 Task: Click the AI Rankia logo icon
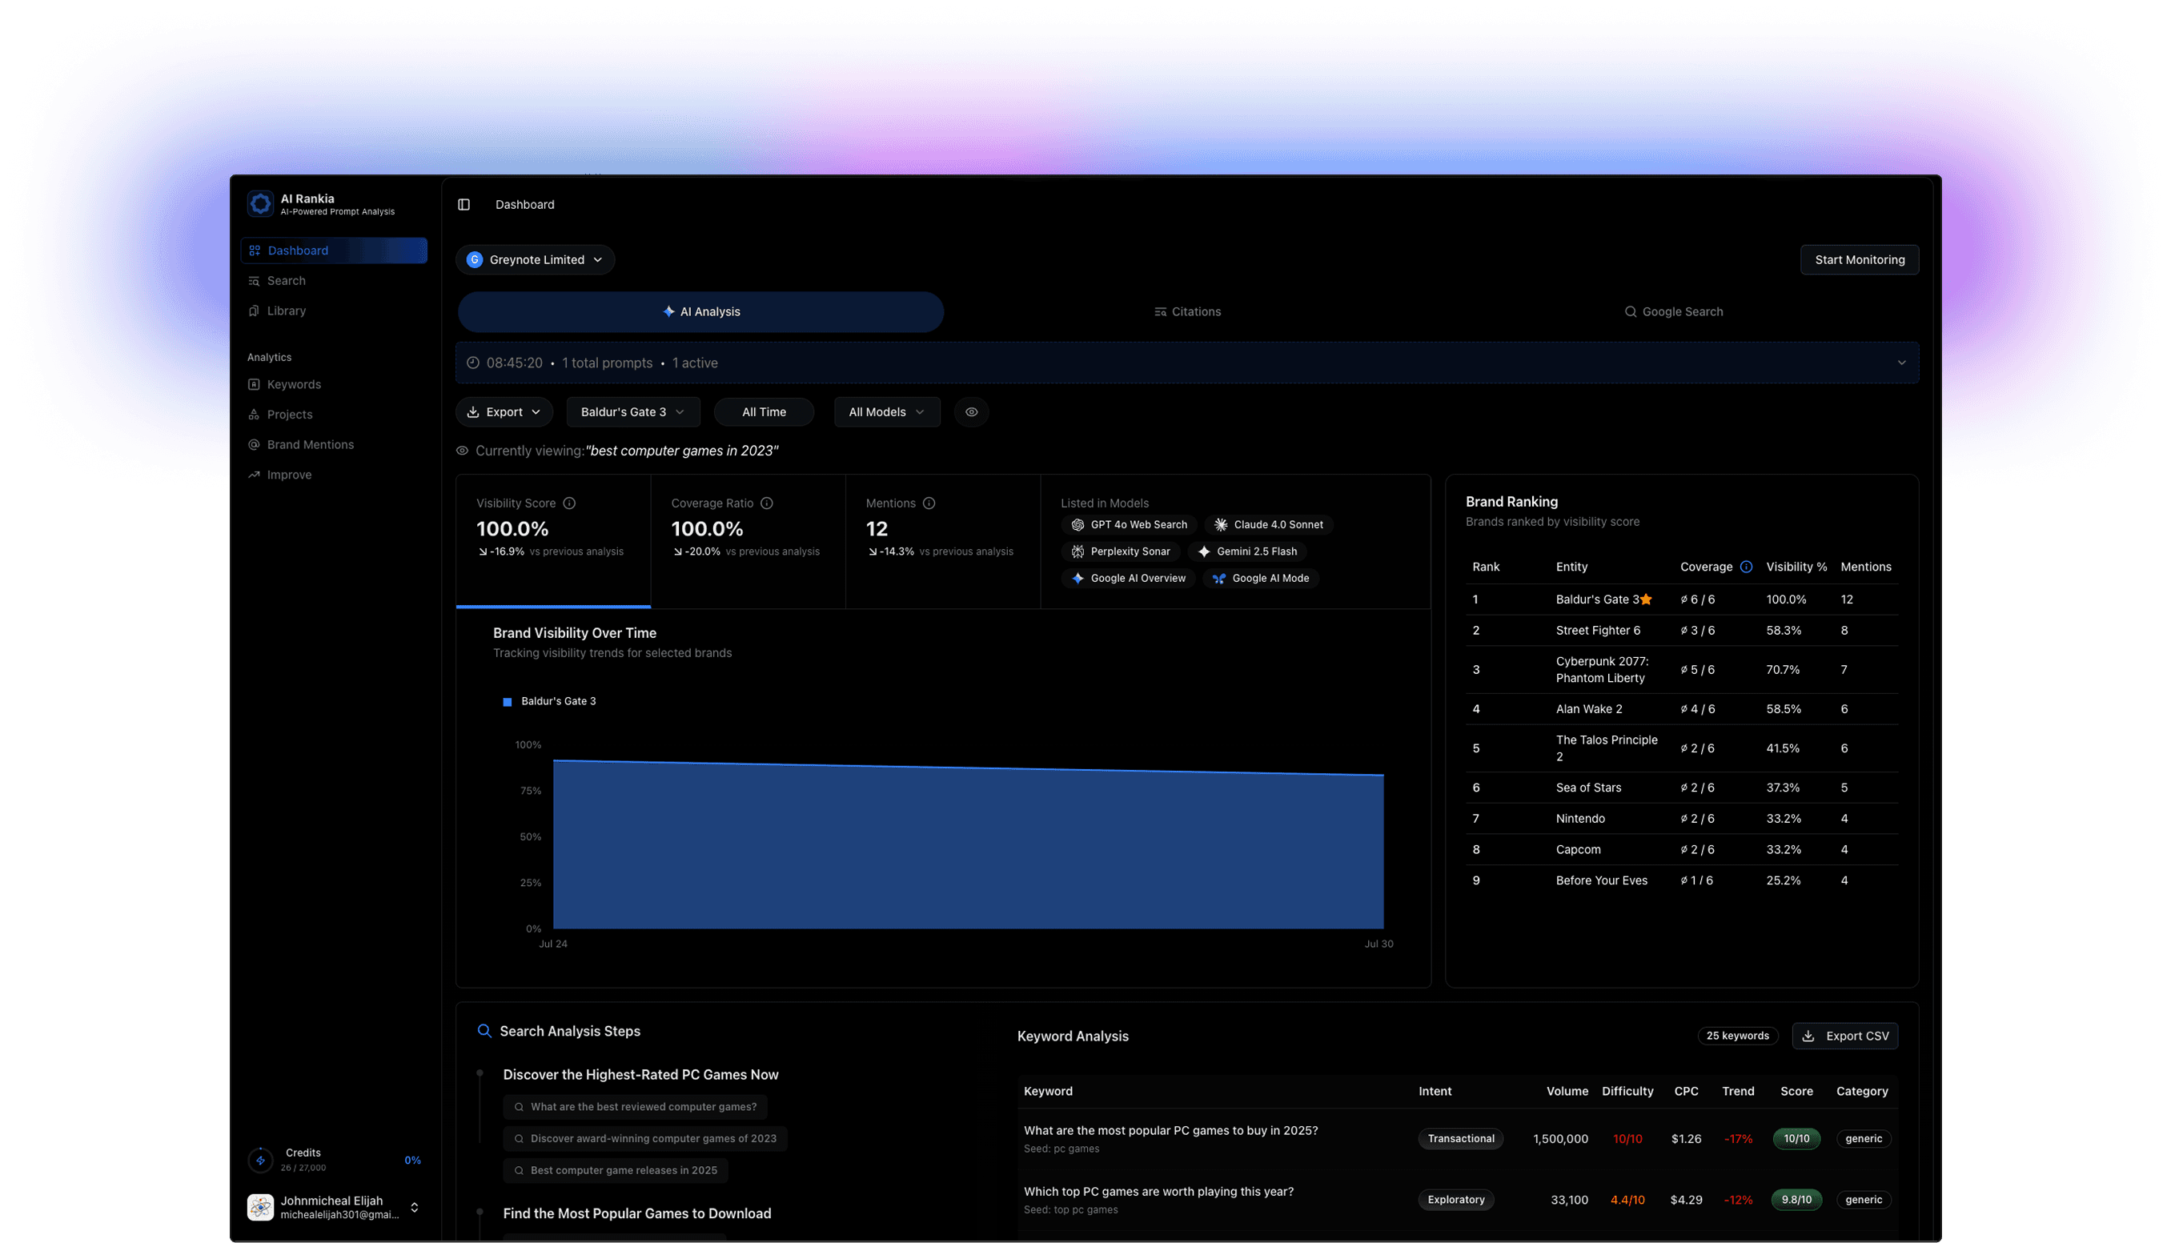click(x=259, y=204)
